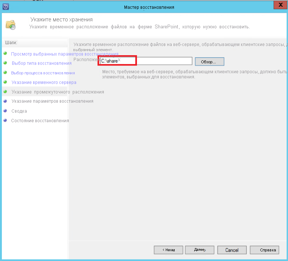Select step Указание параметров восстановления
Viewport: 288px width, 261px height.
tap(52, 101)
